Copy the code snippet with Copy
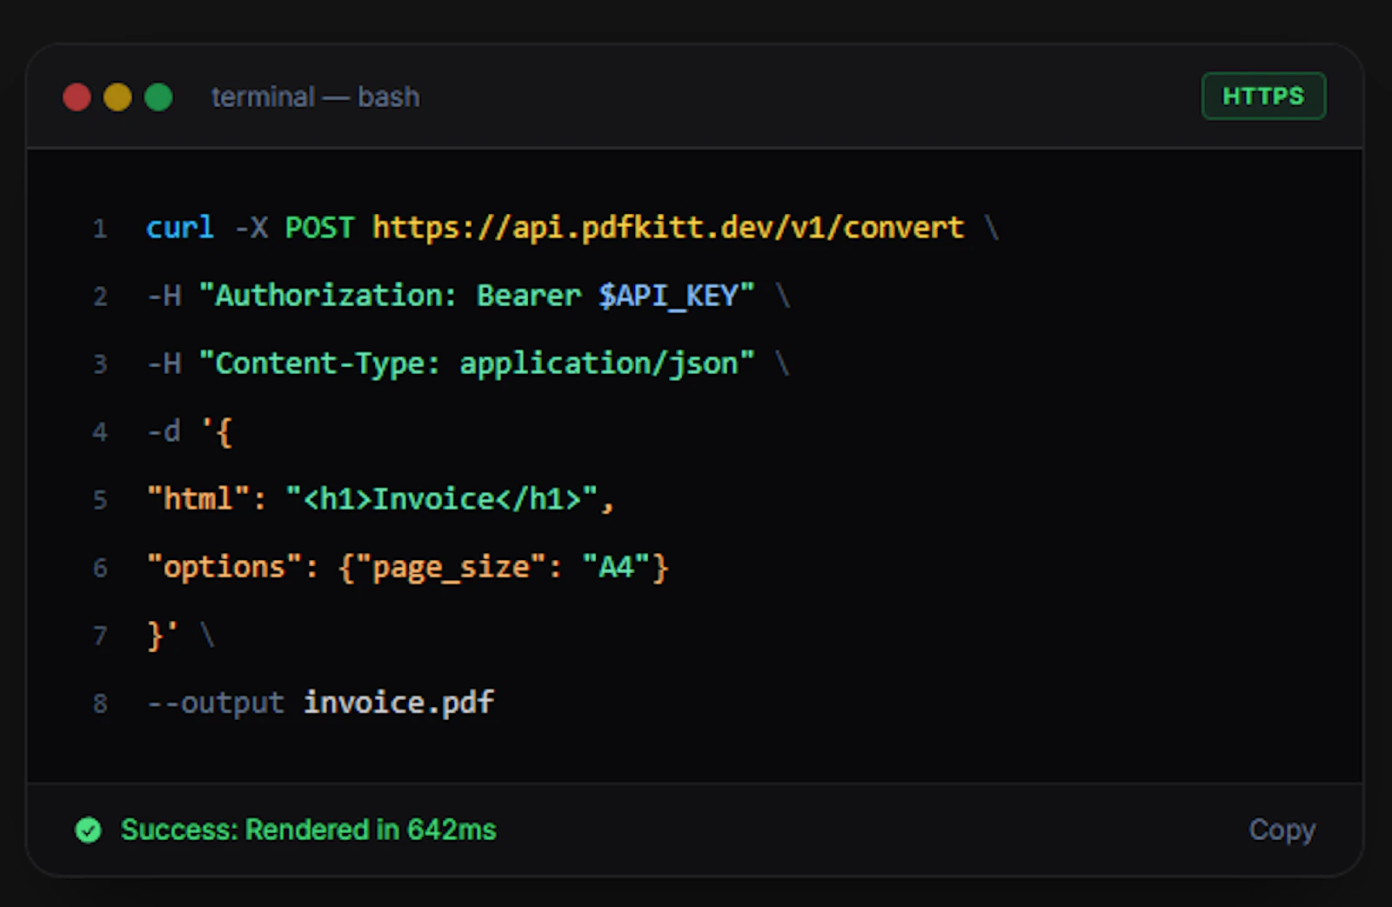The width and height of the screenshot is (1392, 907). (x=1282, y=830)
